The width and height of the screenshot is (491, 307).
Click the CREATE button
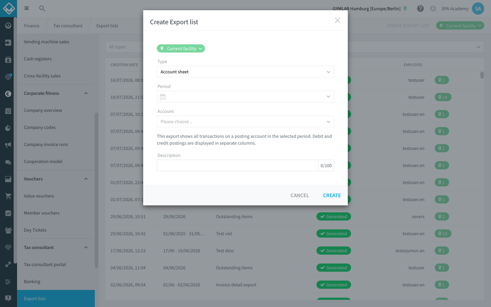point(332,195)
